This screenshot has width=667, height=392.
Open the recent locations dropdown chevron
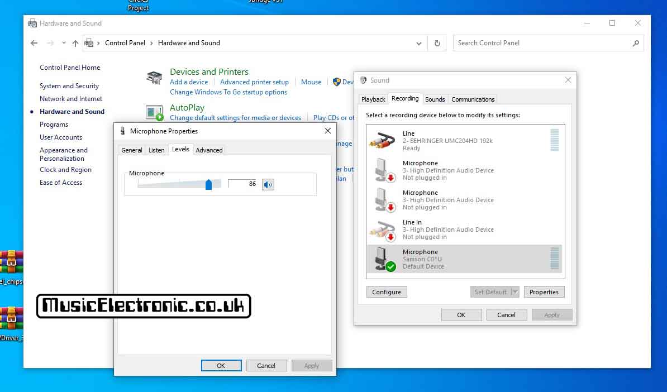click(64, 43)
